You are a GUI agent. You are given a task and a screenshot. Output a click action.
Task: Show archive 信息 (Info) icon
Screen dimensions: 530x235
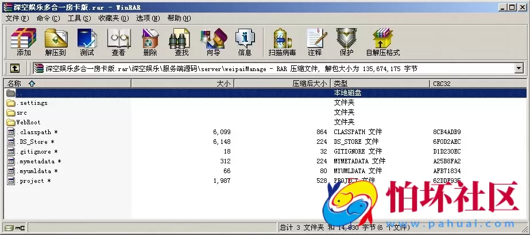[x=245, y=42]
